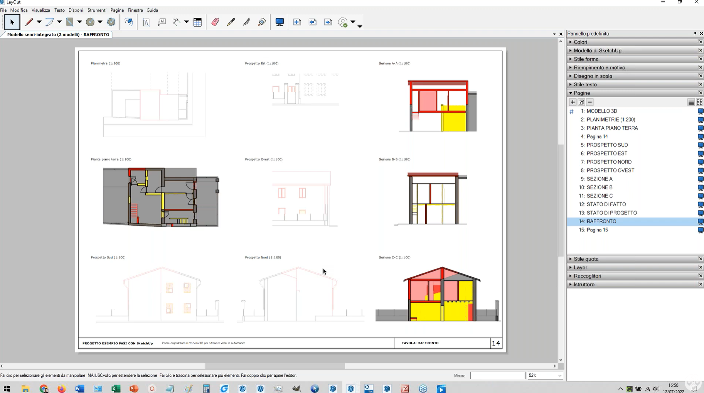Toggle presentation visibility for MODELLO 3D page
The image size is (704, 393).
700,111
